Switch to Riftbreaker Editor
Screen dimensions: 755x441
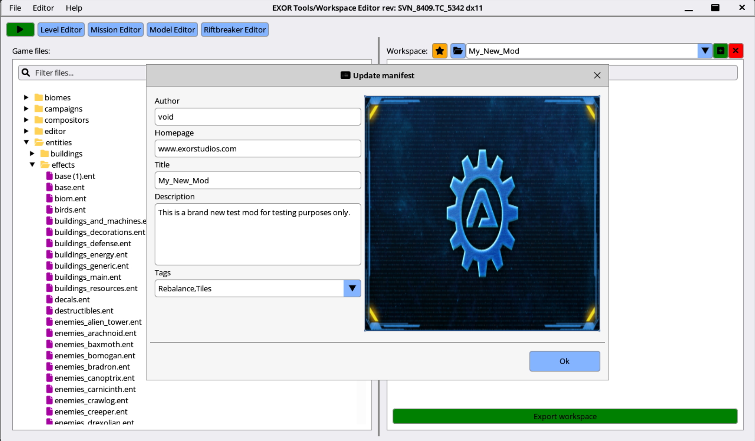pyautogui.click(x=235, y=30)
